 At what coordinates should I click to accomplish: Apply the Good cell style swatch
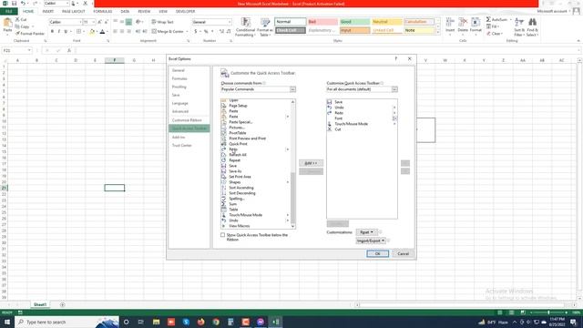(354, 22)
